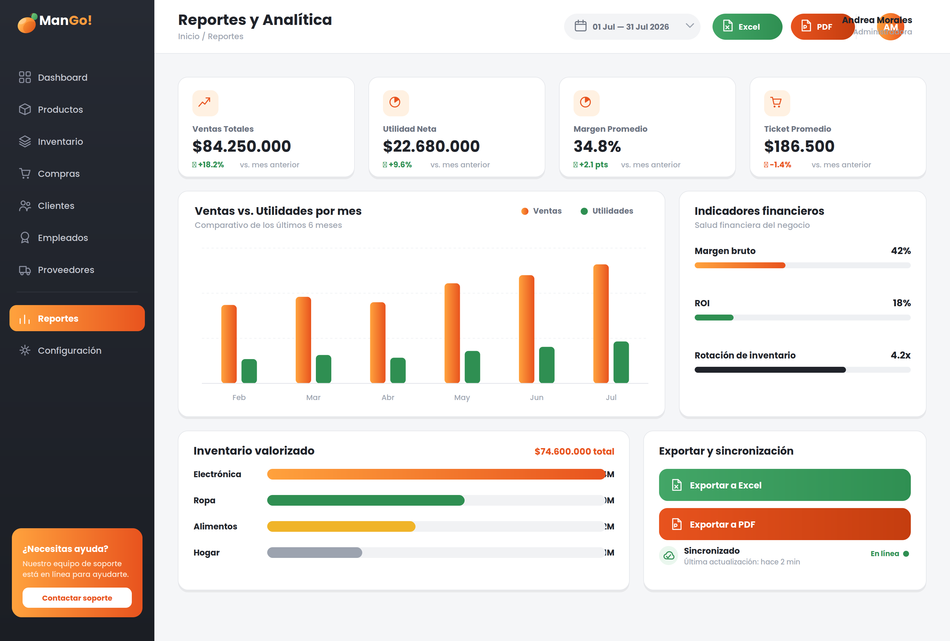Click the Margen bruto progress bar
The image size is (950, 641).
click(x=802, y=266)
